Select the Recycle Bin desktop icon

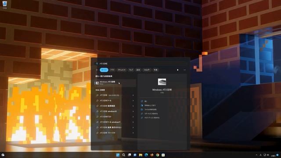point(5,5)
